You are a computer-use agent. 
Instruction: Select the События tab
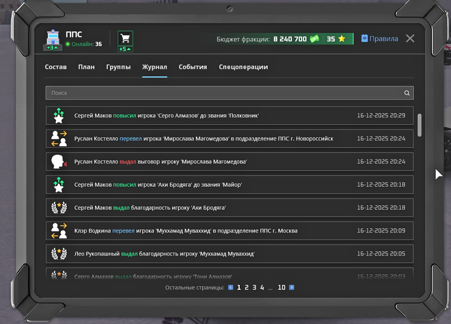193,67
